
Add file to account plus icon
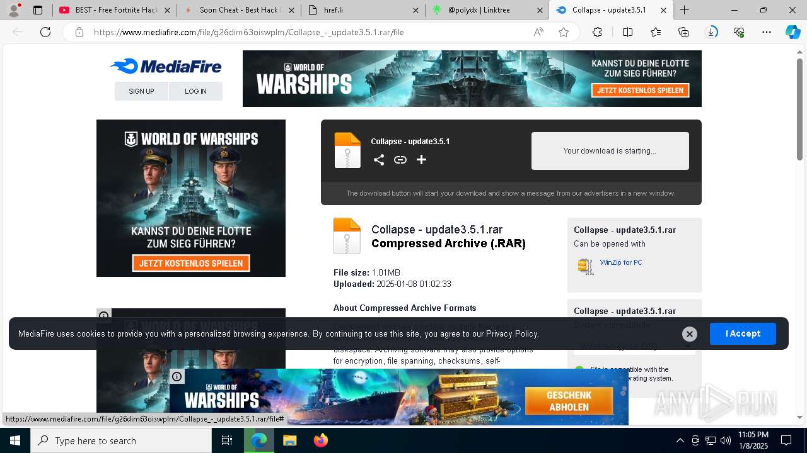tap(421, 160)
